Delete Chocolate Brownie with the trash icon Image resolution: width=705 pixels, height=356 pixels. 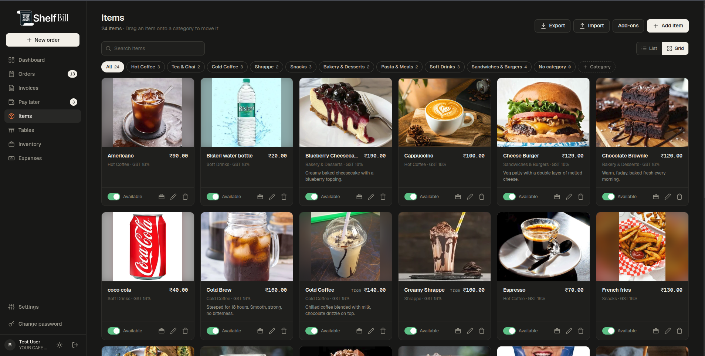[679, 197]
